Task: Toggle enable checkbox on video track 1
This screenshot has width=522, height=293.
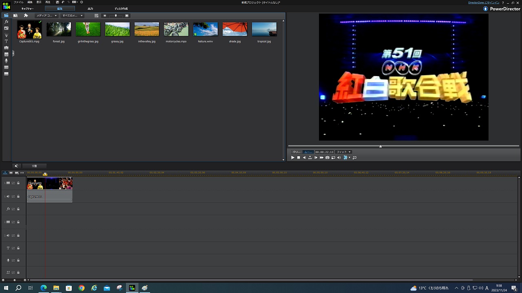Action: tap(13, 183)
